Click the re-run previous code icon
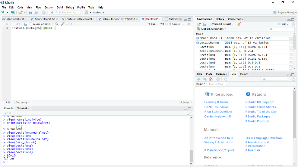The height and width of the screenshot is (167, 298). tap(162, 24)
